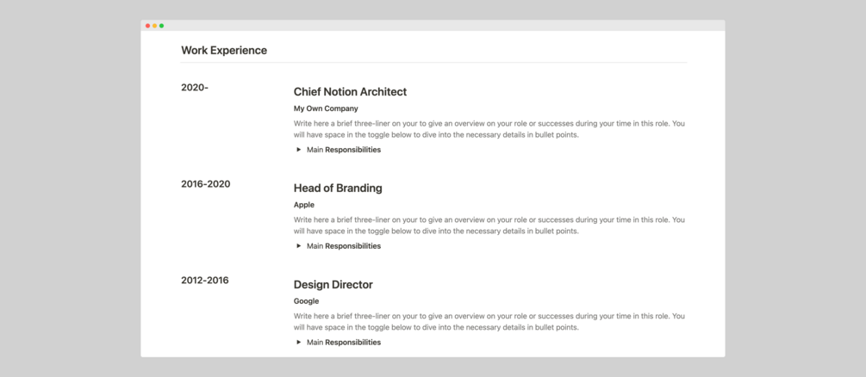Viewport: 866px width, 377px height.
Task: Select the My Own Company text
Action: coord(326,109)
